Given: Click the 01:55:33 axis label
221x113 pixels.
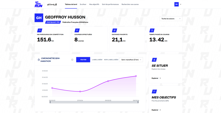Looking at the screenshot, I should 45,90.
